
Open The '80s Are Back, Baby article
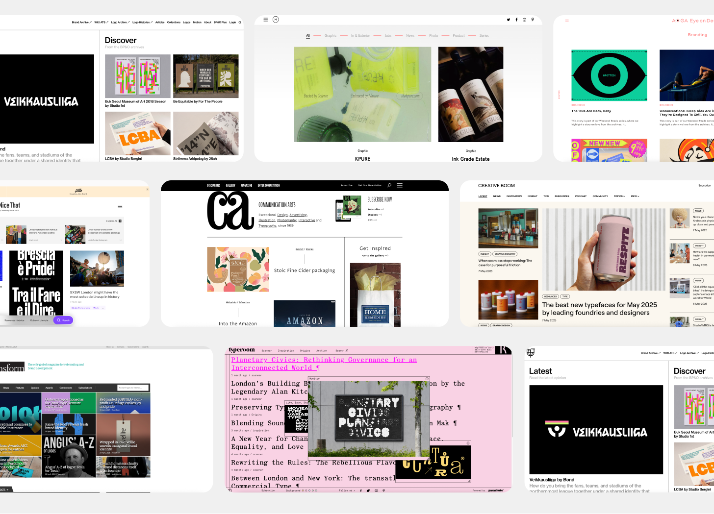click(591, 111)
